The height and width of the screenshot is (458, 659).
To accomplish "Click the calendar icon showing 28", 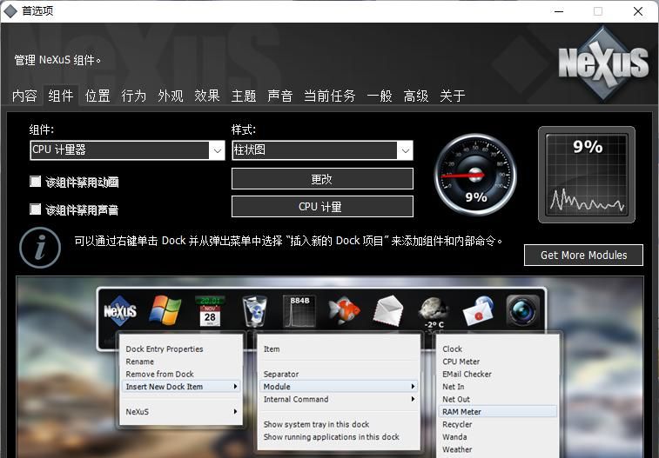I will [210, 311].
